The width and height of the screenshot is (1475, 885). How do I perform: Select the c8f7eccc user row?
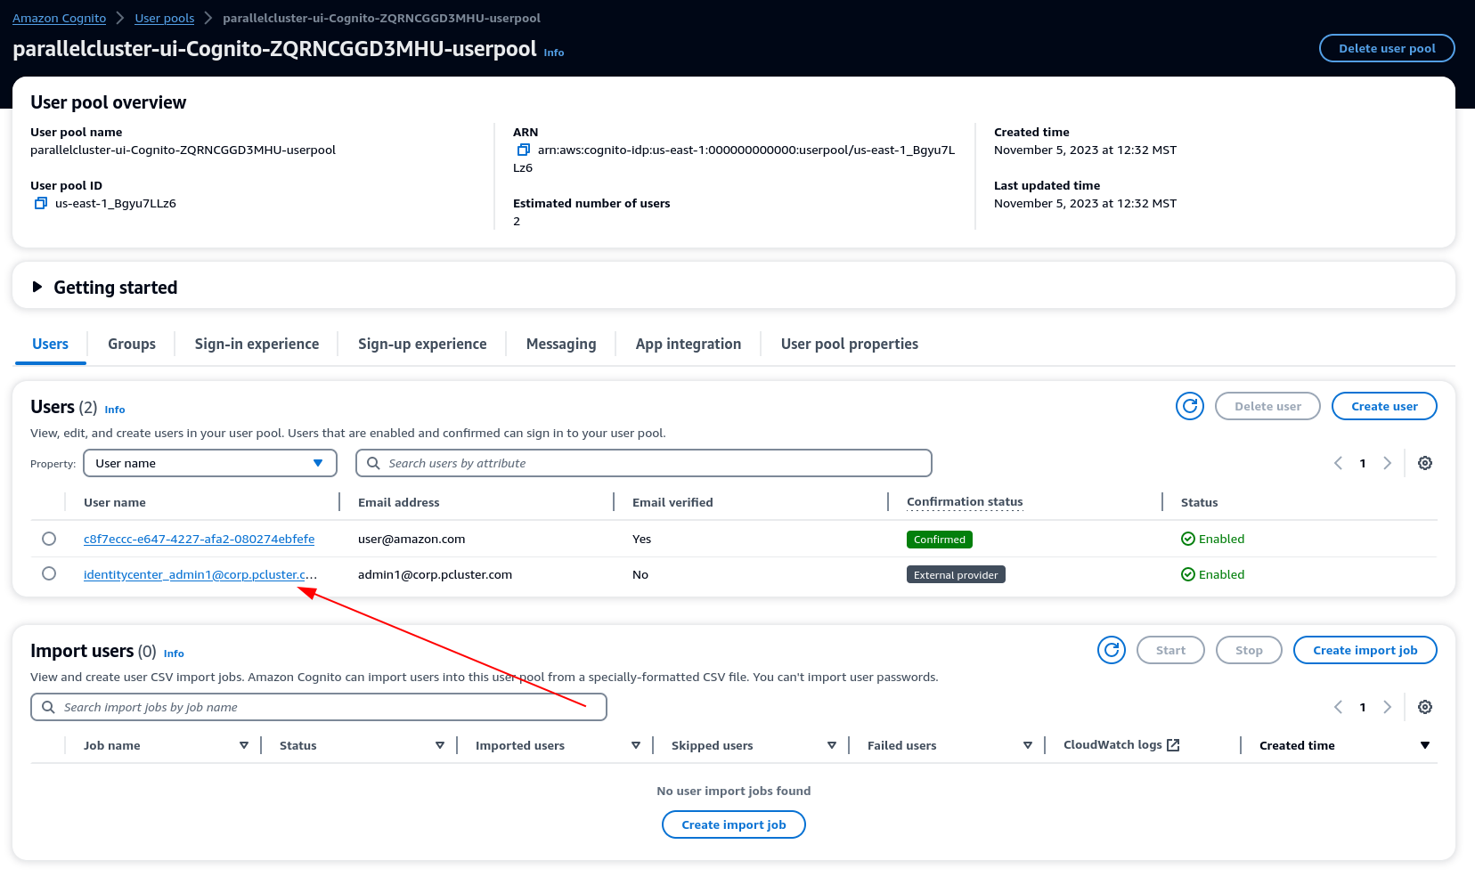pos(49,539)
